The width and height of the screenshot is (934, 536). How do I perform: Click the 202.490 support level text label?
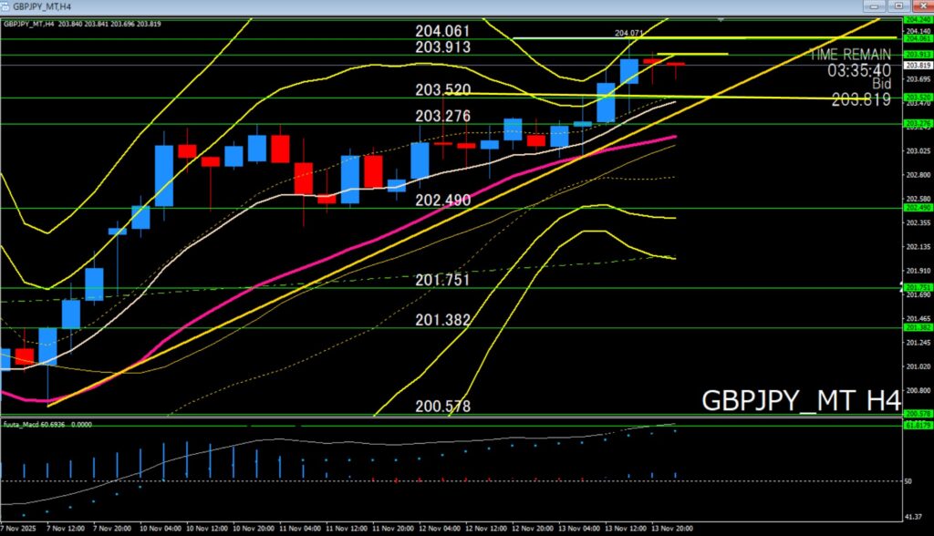(442, 201)
